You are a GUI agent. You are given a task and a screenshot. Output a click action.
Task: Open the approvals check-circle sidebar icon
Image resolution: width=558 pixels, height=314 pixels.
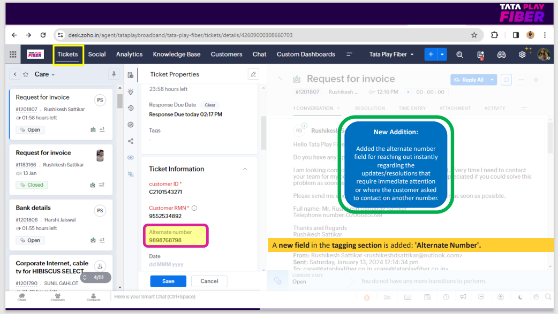[131, 125]
